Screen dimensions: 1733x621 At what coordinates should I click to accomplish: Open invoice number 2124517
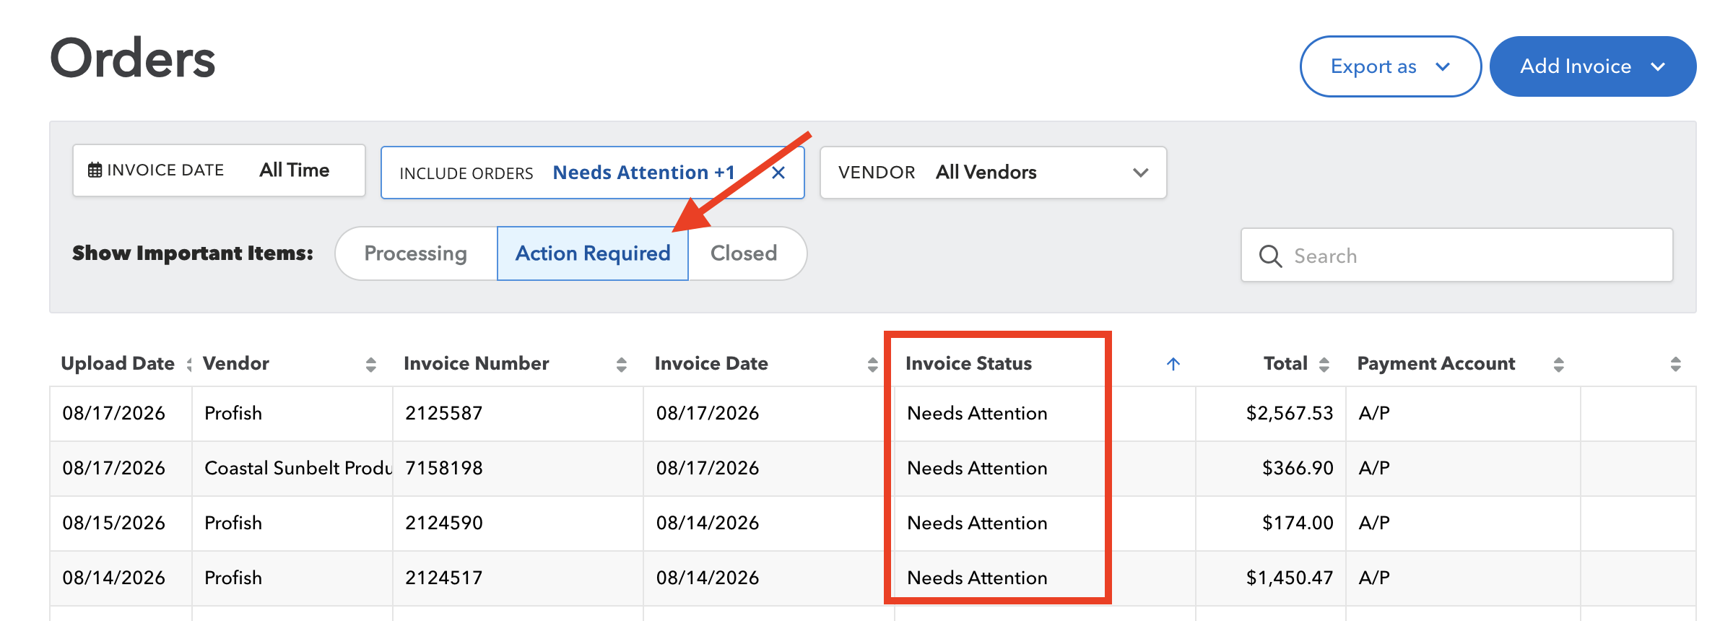click(443, 578)
